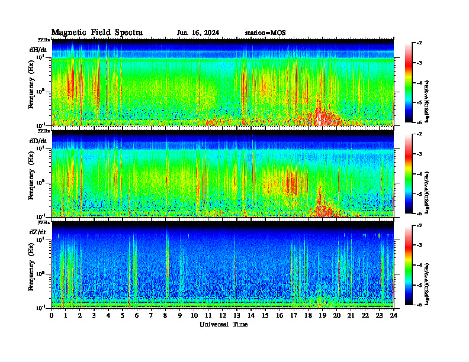
Task: Click the -4 tick on dD/dt color scale
Action: tap(419, 174)
